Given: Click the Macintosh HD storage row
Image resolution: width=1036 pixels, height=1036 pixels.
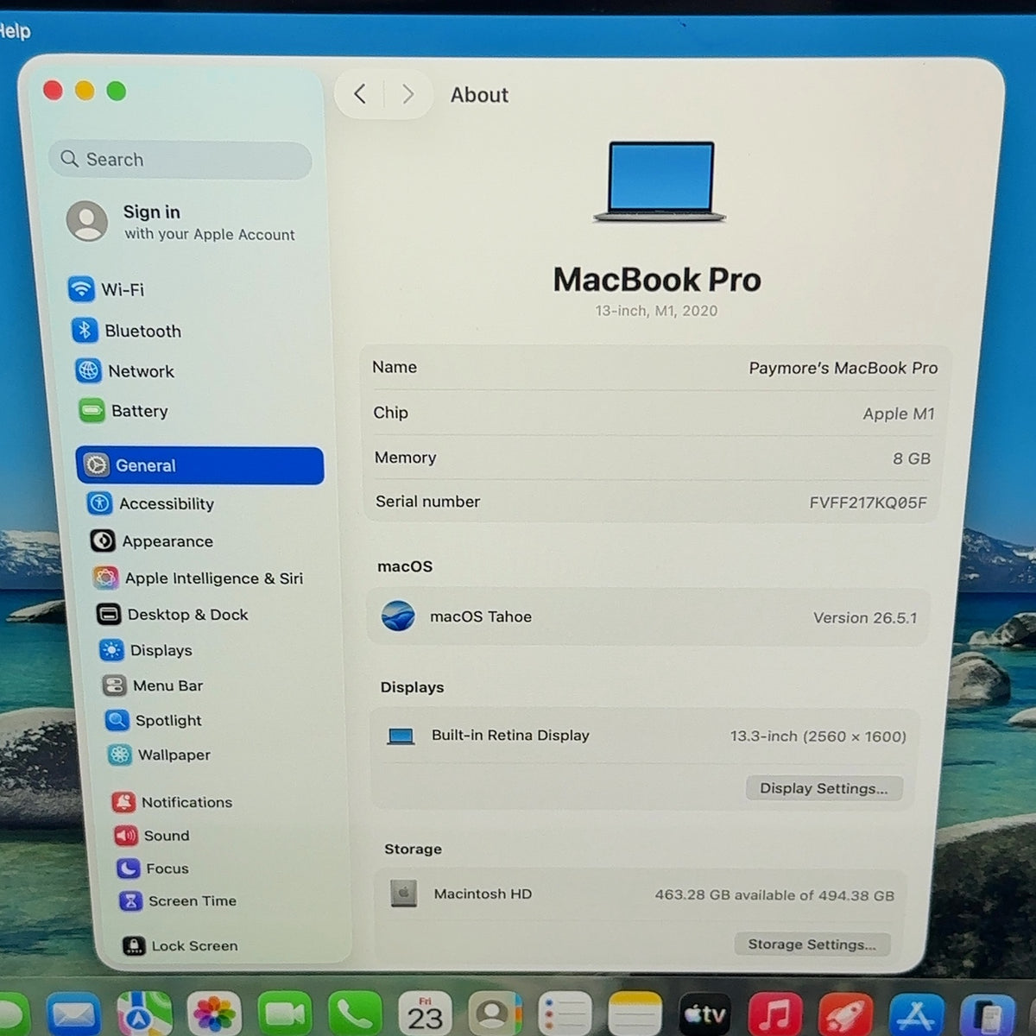Looking at the screenshot, I should coord(642,894).
